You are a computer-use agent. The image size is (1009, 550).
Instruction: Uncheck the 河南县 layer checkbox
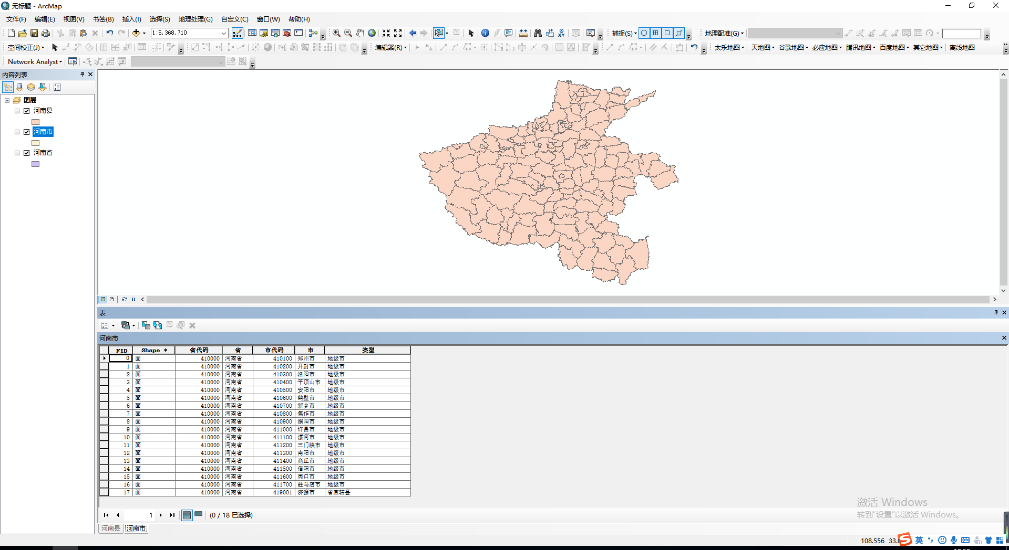27,111
